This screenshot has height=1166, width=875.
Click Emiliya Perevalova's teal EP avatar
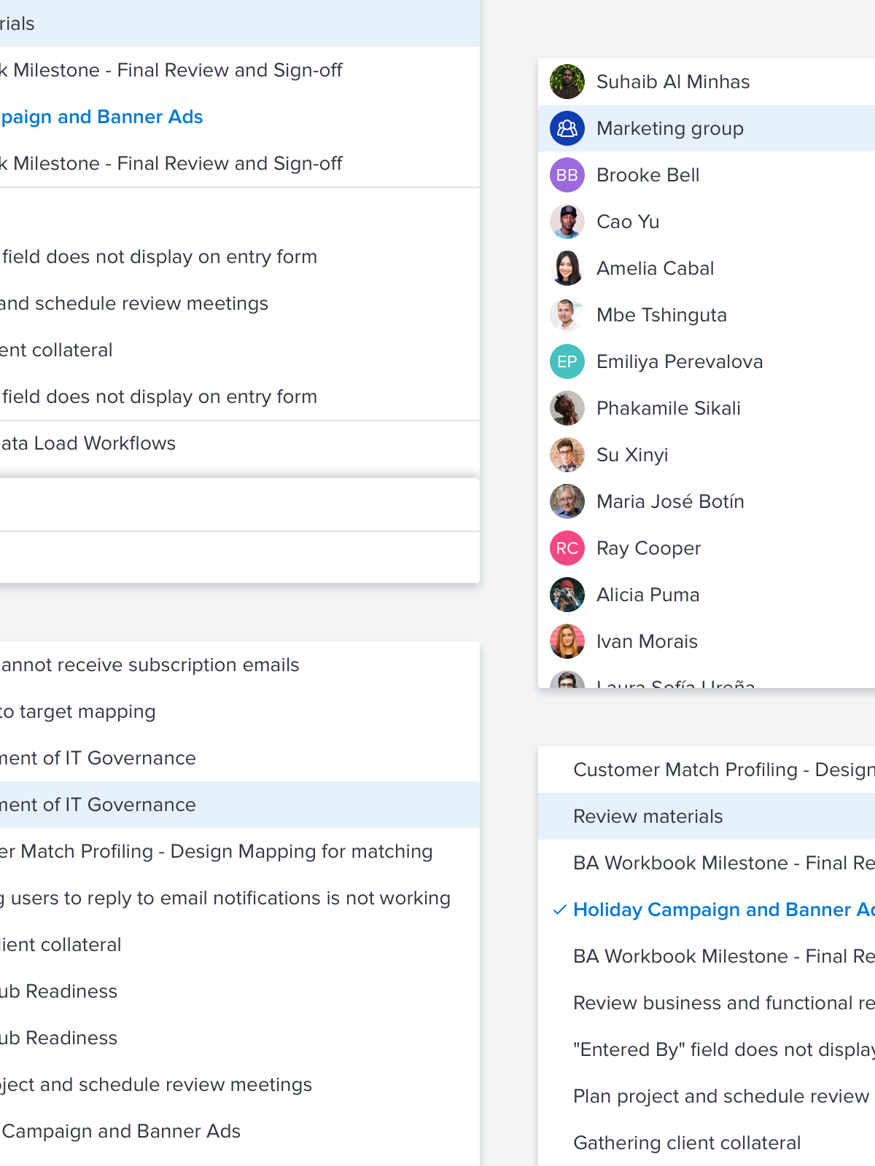pyautogui.click(x=567, y=361)
